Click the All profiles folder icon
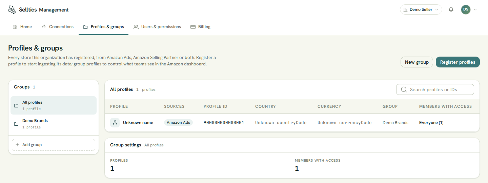Screen dimensions: 488x183 point(16,105)
